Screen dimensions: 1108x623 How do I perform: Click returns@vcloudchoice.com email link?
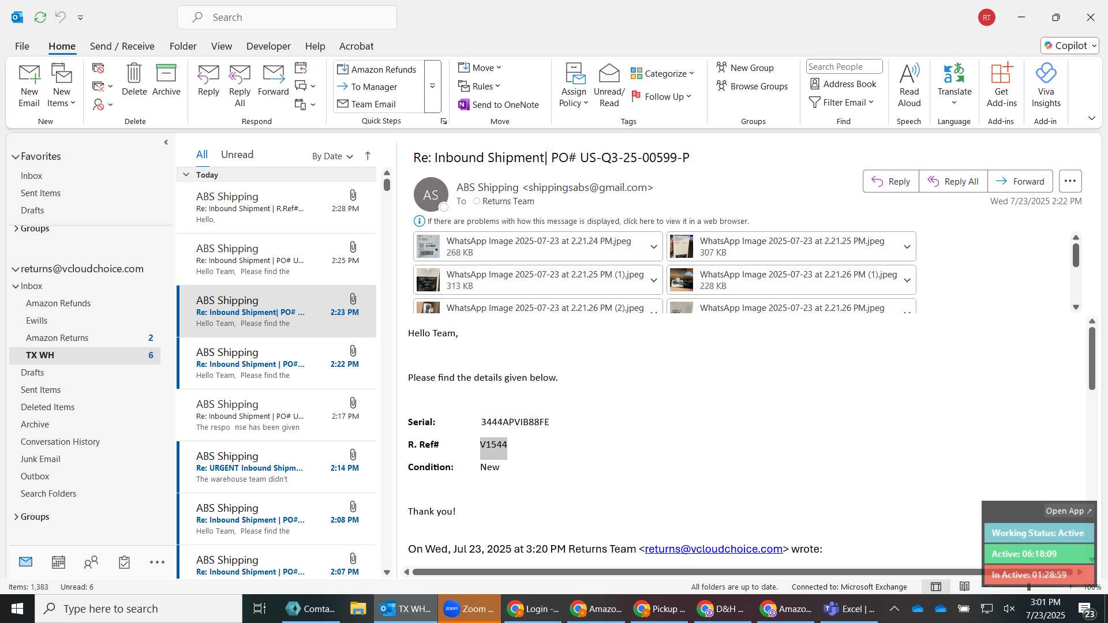713,549
